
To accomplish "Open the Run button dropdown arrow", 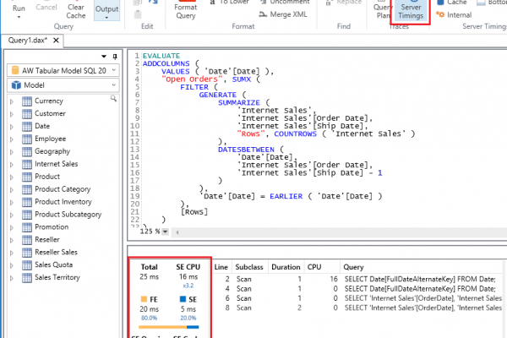I will pyautogui.click(x=19, y=17).
